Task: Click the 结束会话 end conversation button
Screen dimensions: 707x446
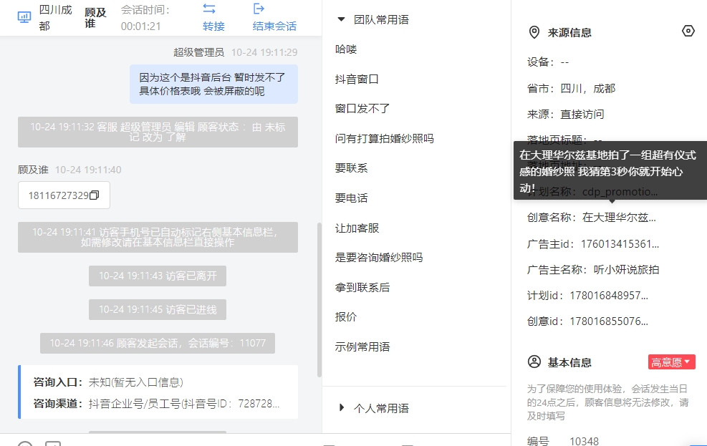Action: pyautogui.click(x=274, y=26)
